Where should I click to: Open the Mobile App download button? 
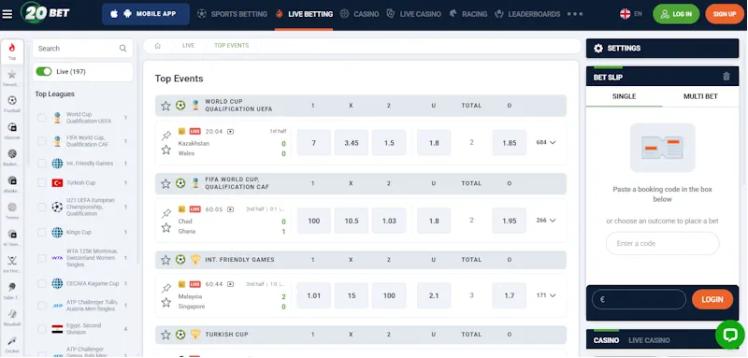point(146,14)
